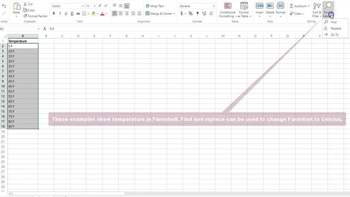Decrease decimal places
This screenshot has width=350, height=197.
click(x=211, y=14)
